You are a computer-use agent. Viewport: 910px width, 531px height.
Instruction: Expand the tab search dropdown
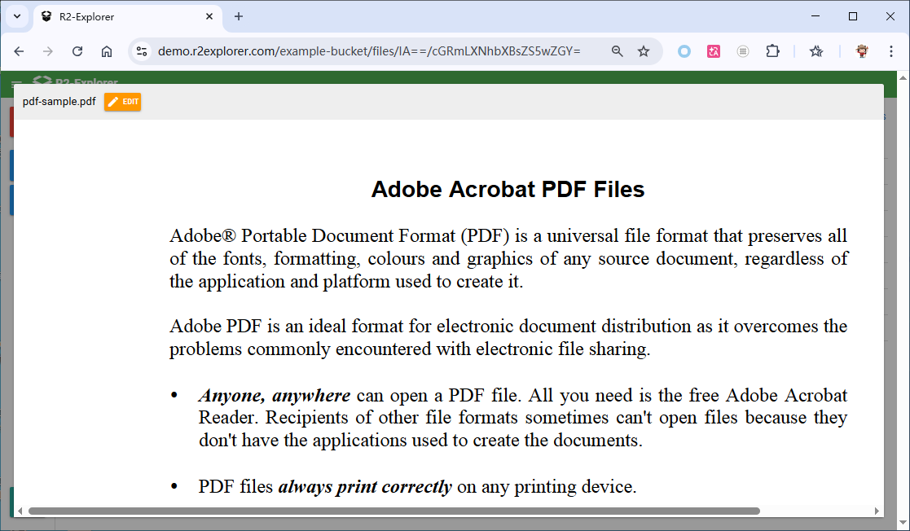click(x=16, y=16)
